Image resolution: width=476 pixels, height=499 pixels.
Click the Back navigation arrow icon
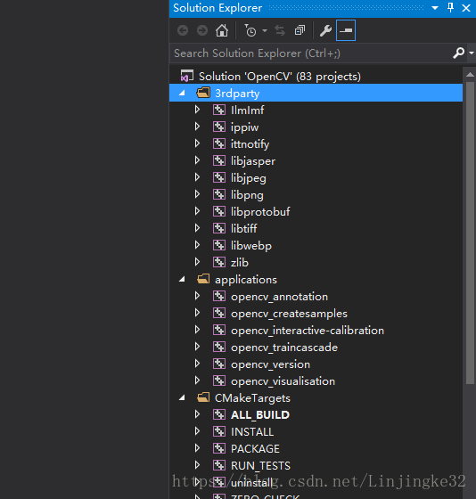click(183, 30)
